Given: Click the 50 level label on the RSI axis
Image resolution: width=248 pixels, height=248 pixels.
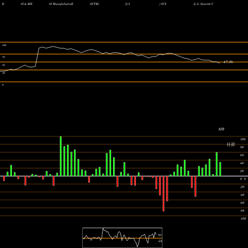Looking at the screenshot, I should 3,65.
